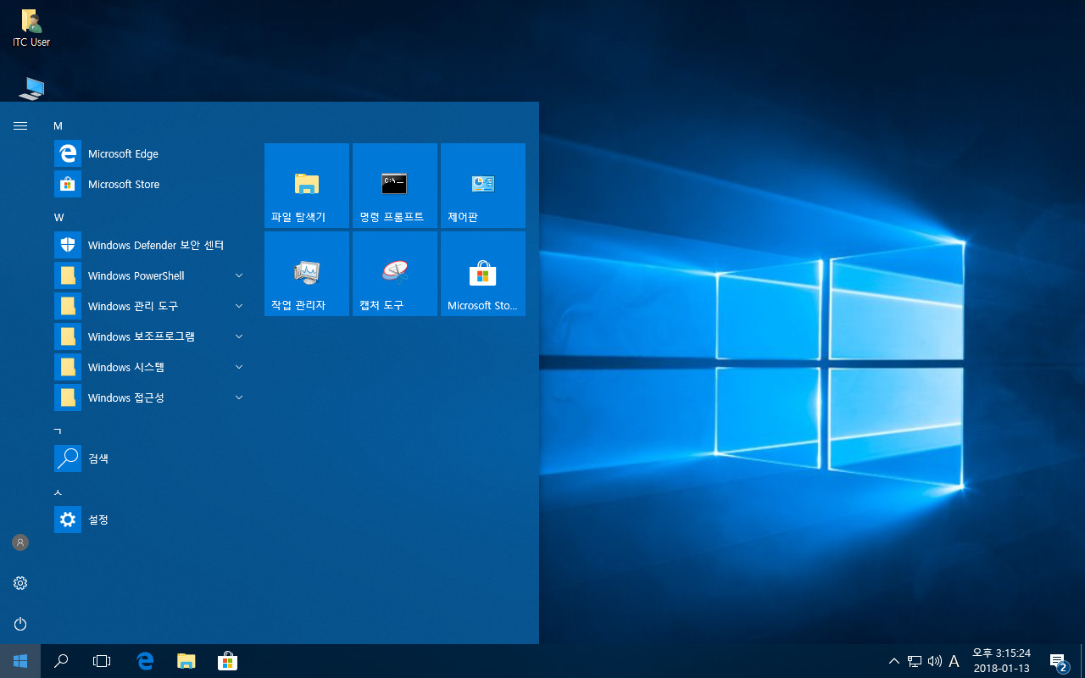Expand the Start menu hamburger button
This screenshot has width=1085, height=678.
click(x=20, y=125)
